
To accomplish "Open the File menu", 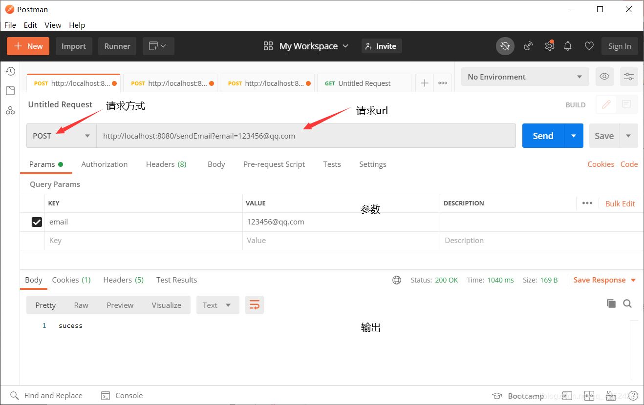I will (10, 25).
